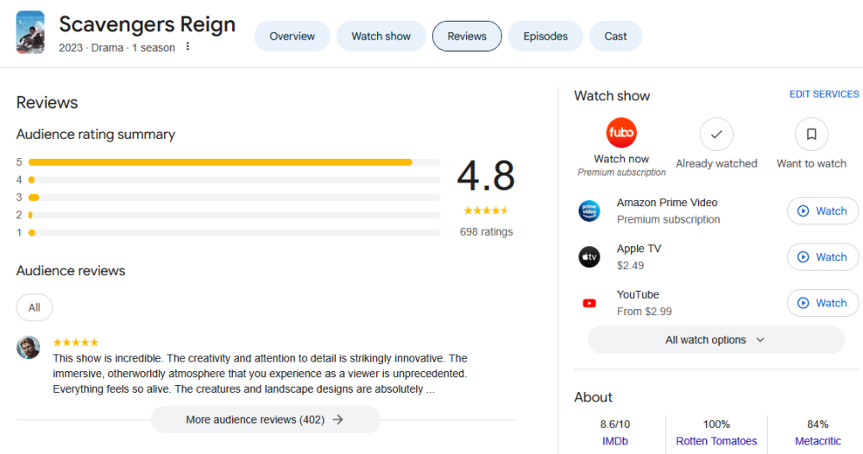Switch to the Overview tab
Viewport: 863px width, 454px height.
click(x=292, y=36)
